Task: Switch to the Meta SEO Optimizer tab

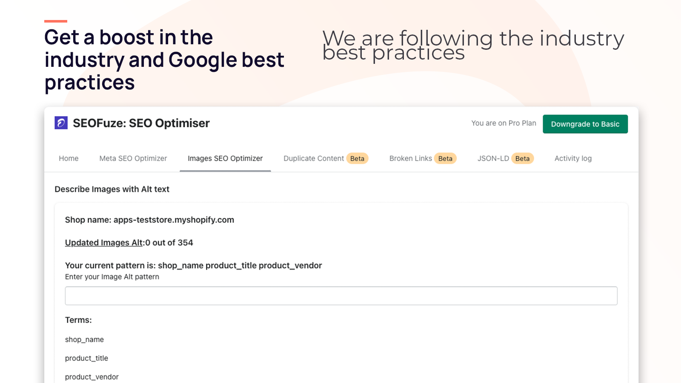Action: [133, 158]
